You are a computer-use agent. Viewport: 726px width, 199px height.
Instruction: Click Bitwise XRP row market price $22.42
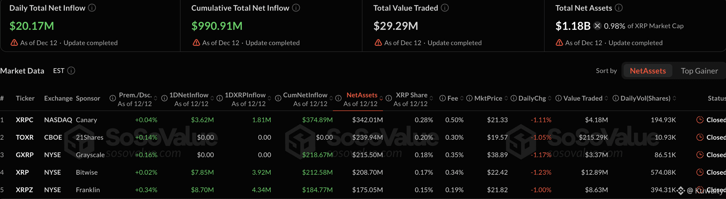497,172
